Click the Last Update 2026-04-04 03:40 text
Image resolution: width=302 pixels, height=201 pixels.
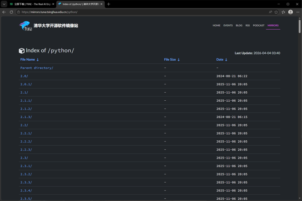257,53
